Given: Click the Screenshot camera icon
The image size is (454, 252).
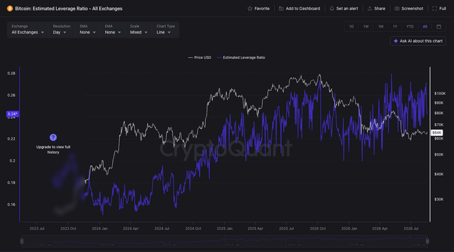Looking at the screenshot, I should [x=396, y=9].
